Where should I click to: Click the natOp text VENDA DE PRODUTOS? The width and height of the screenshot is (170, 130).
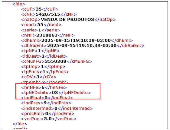tap(67, 19)
